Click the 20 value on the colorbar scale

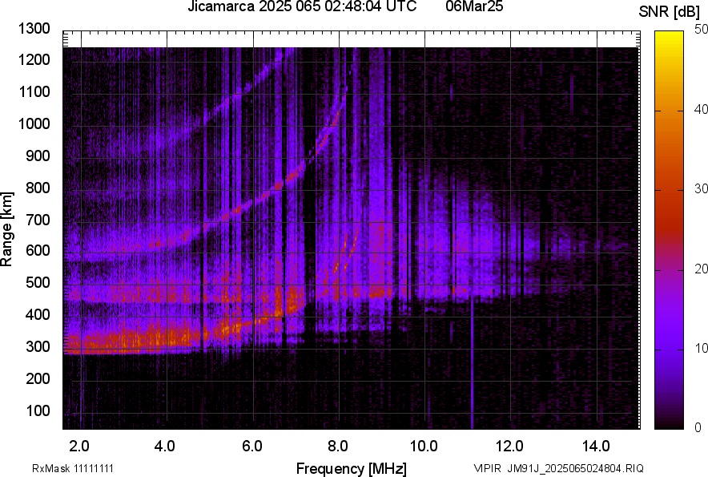click(702, 269)
